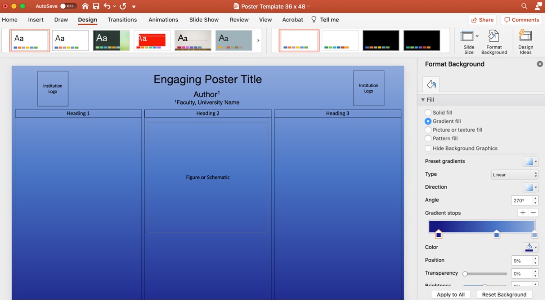Select the middle gradient stop marker
Screen dimensions: 547x302
[496, 234]
